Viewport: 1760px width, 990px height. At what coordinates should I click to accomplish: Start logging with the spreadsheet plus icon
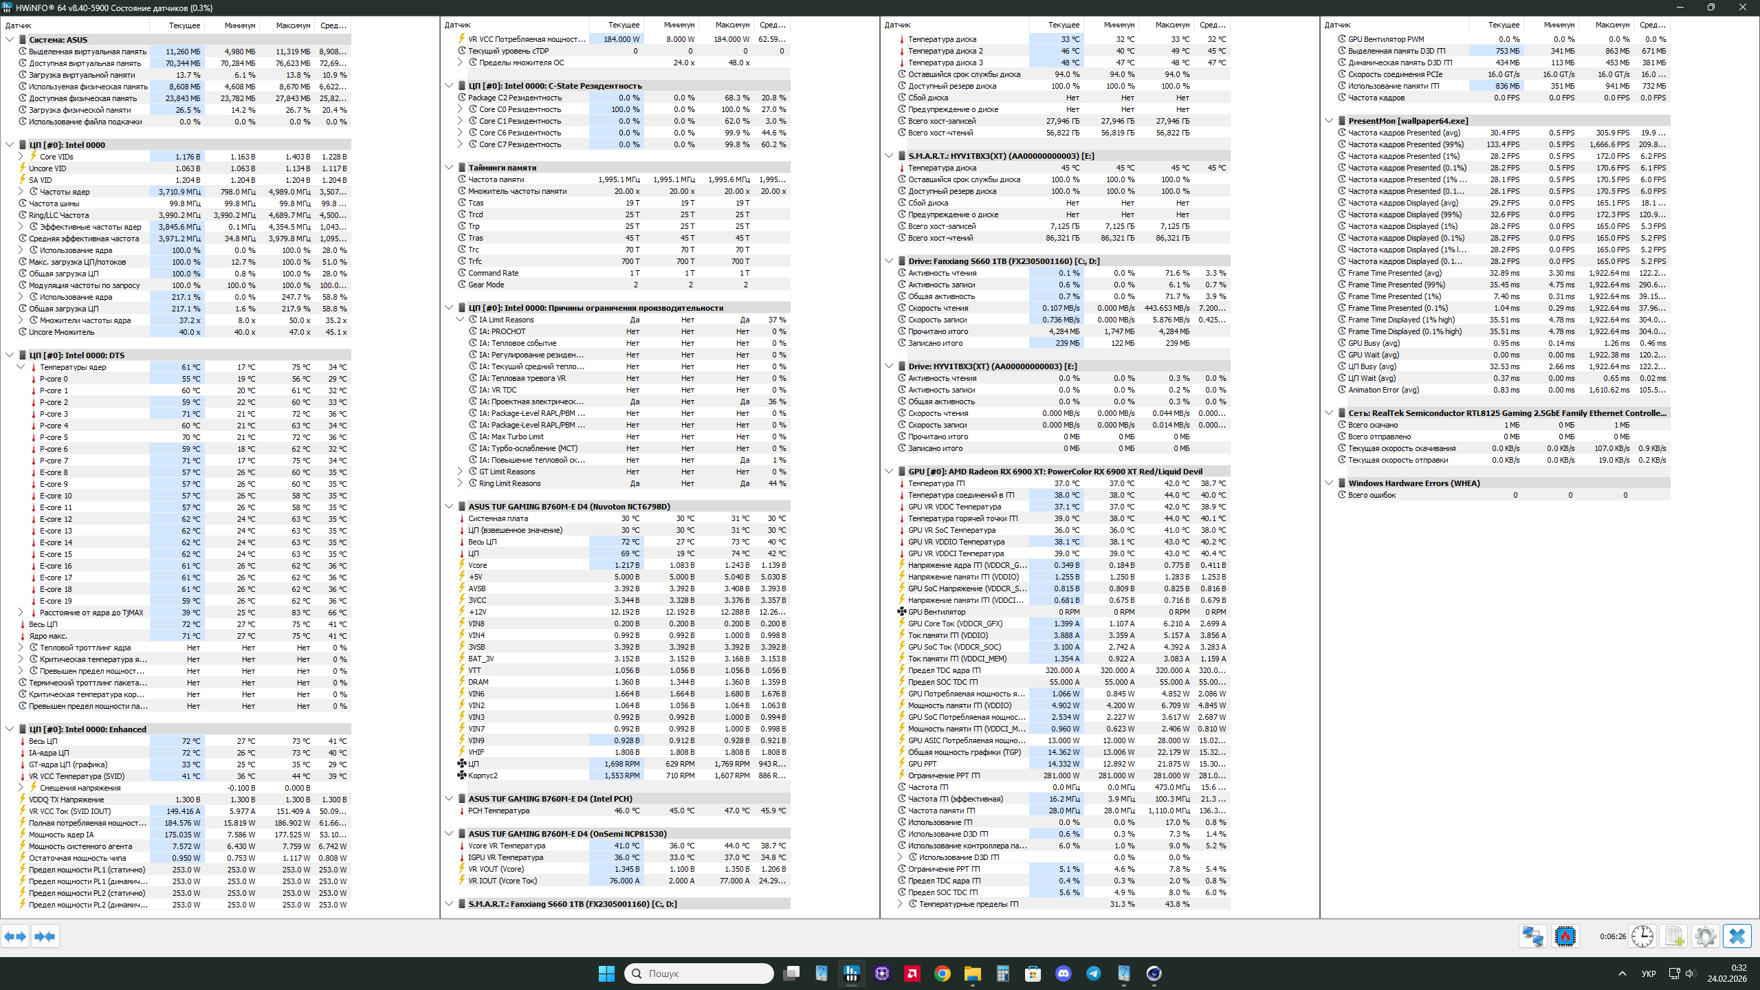click(1674, 936)
